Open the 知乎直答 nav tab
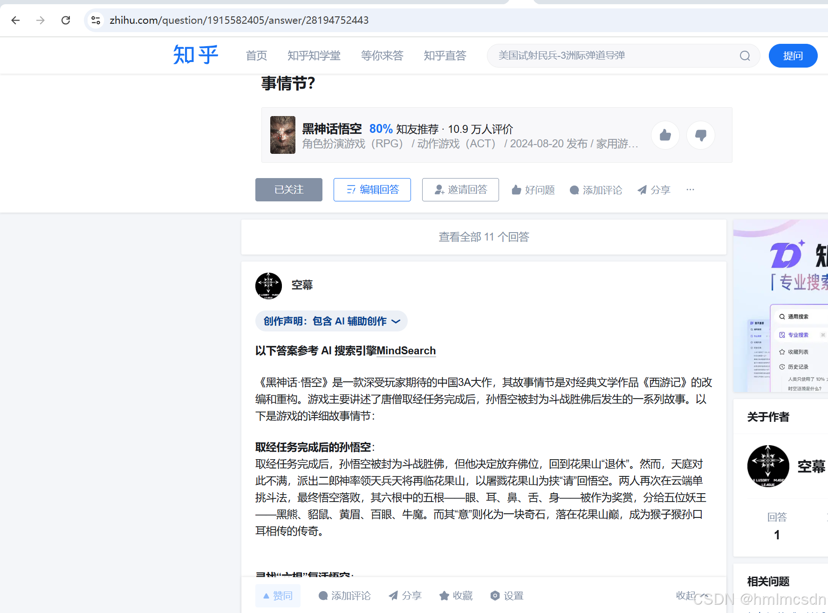This screenshot has height=613, width=828. coord(445,55)
